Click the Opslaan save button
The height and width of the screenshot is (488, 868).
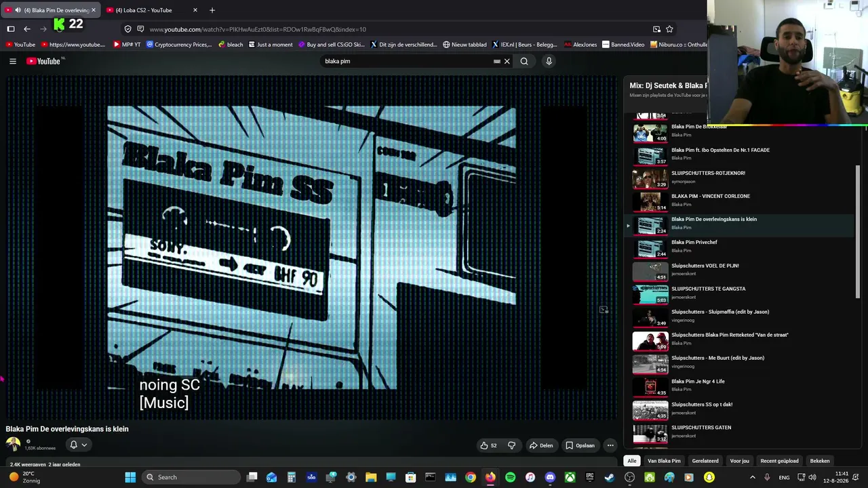580,445
